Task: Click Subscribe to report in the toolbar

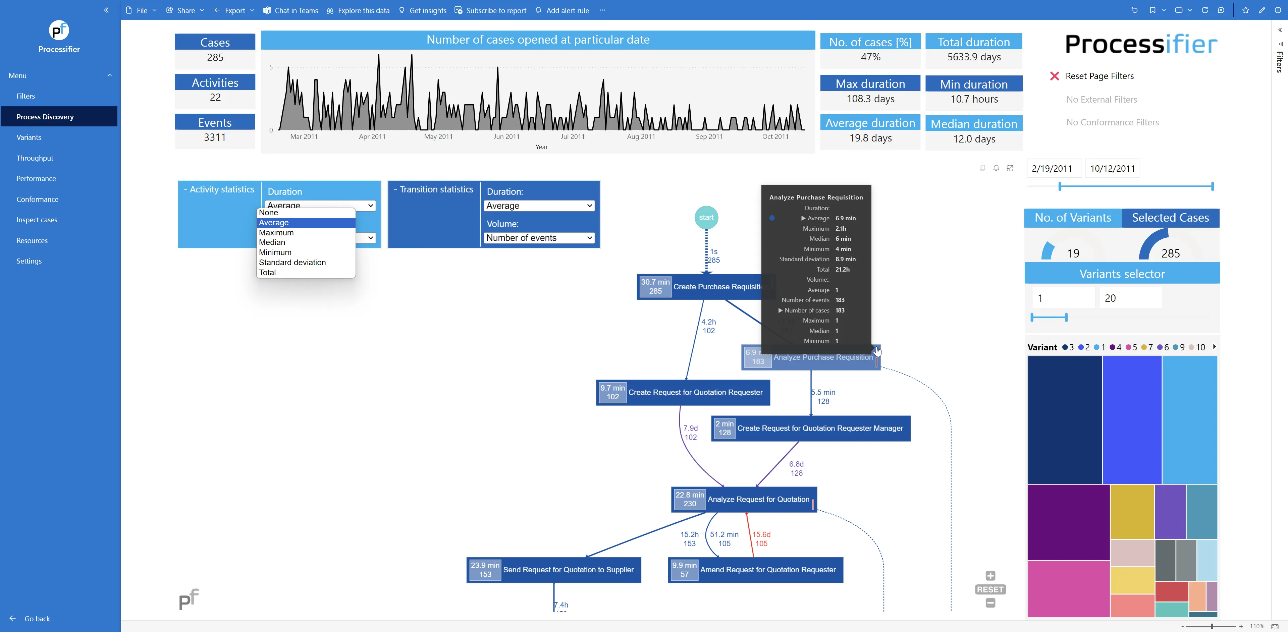Action: pyautogui.click(x=490, y=10)
